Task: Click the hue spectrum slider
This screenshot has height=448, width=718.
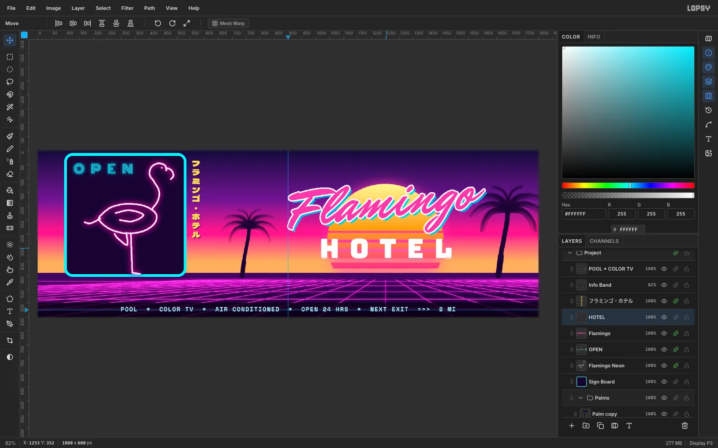Action: click(x=628, y=185)
